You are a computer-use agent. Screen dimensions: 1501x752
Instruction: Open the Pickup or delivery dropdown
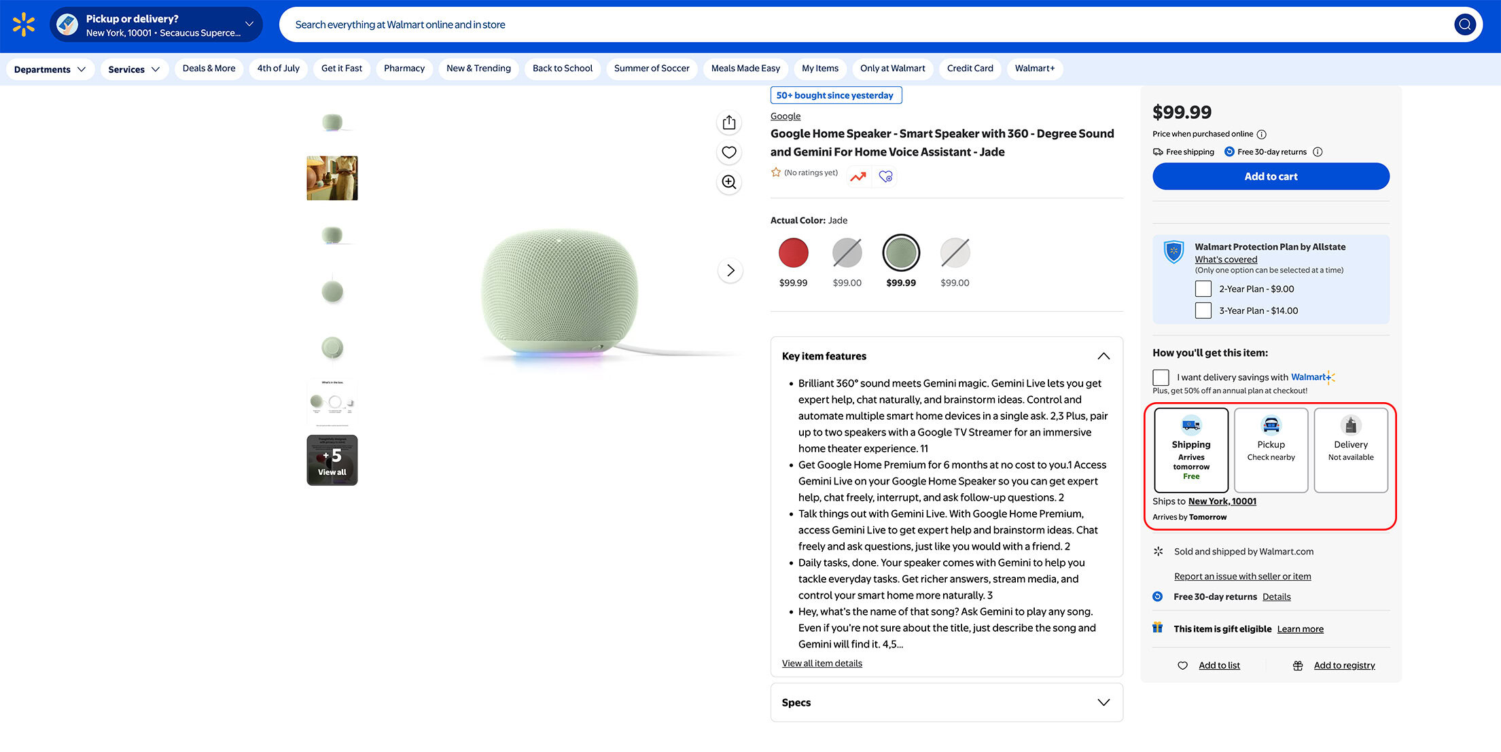(156, 24)
